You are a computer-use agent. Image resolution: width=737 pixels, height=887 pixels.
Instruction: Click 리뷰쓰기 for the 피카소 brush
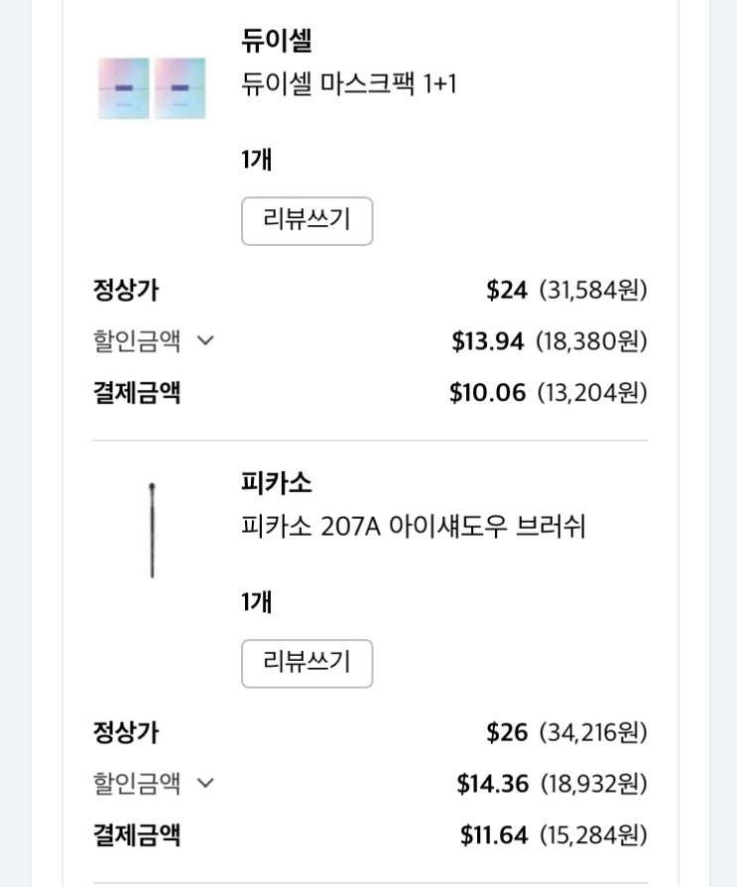click(x=307, y=663)
